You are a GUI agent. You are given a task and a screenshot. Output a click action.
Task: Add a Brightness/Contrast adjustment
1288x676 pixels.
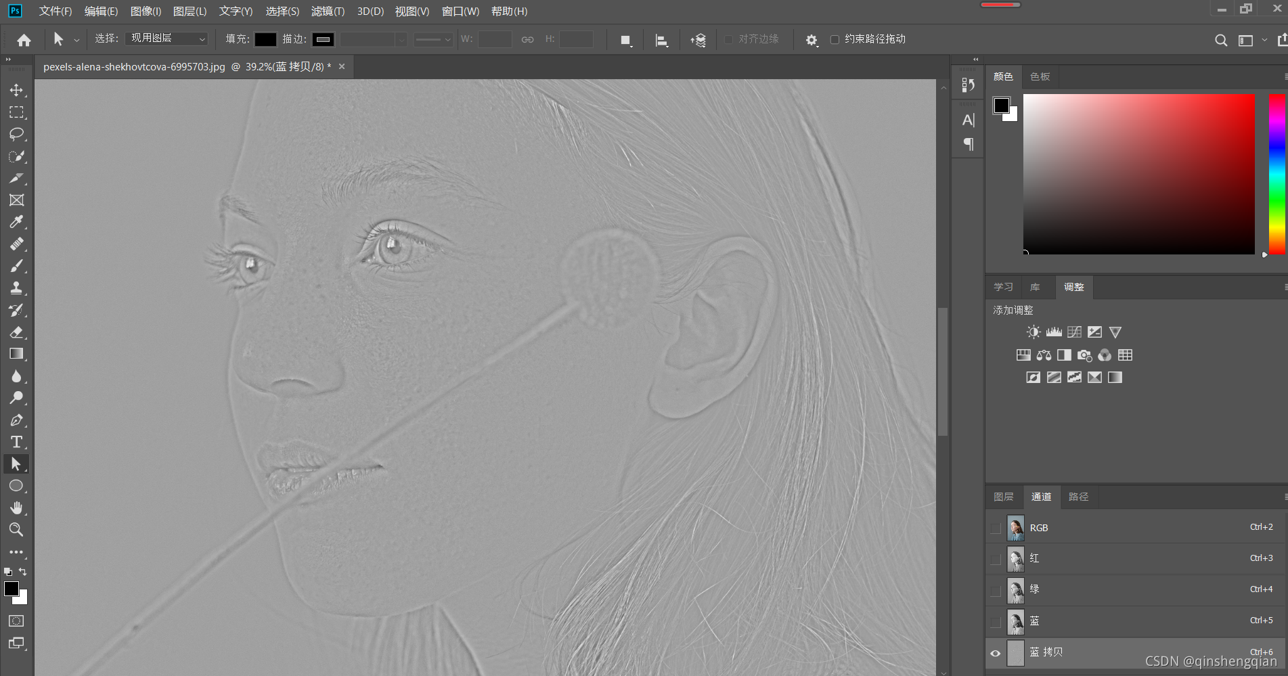[x=1034, y=332]
